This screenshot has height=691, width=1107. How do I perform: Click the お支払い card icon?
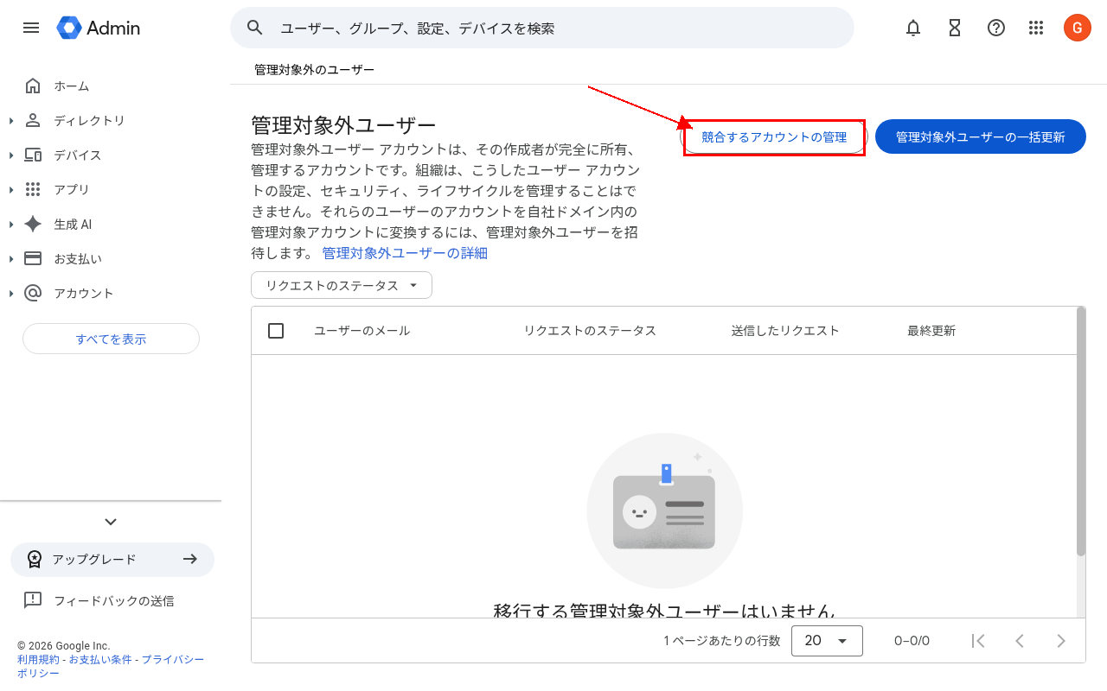[33, 258]
